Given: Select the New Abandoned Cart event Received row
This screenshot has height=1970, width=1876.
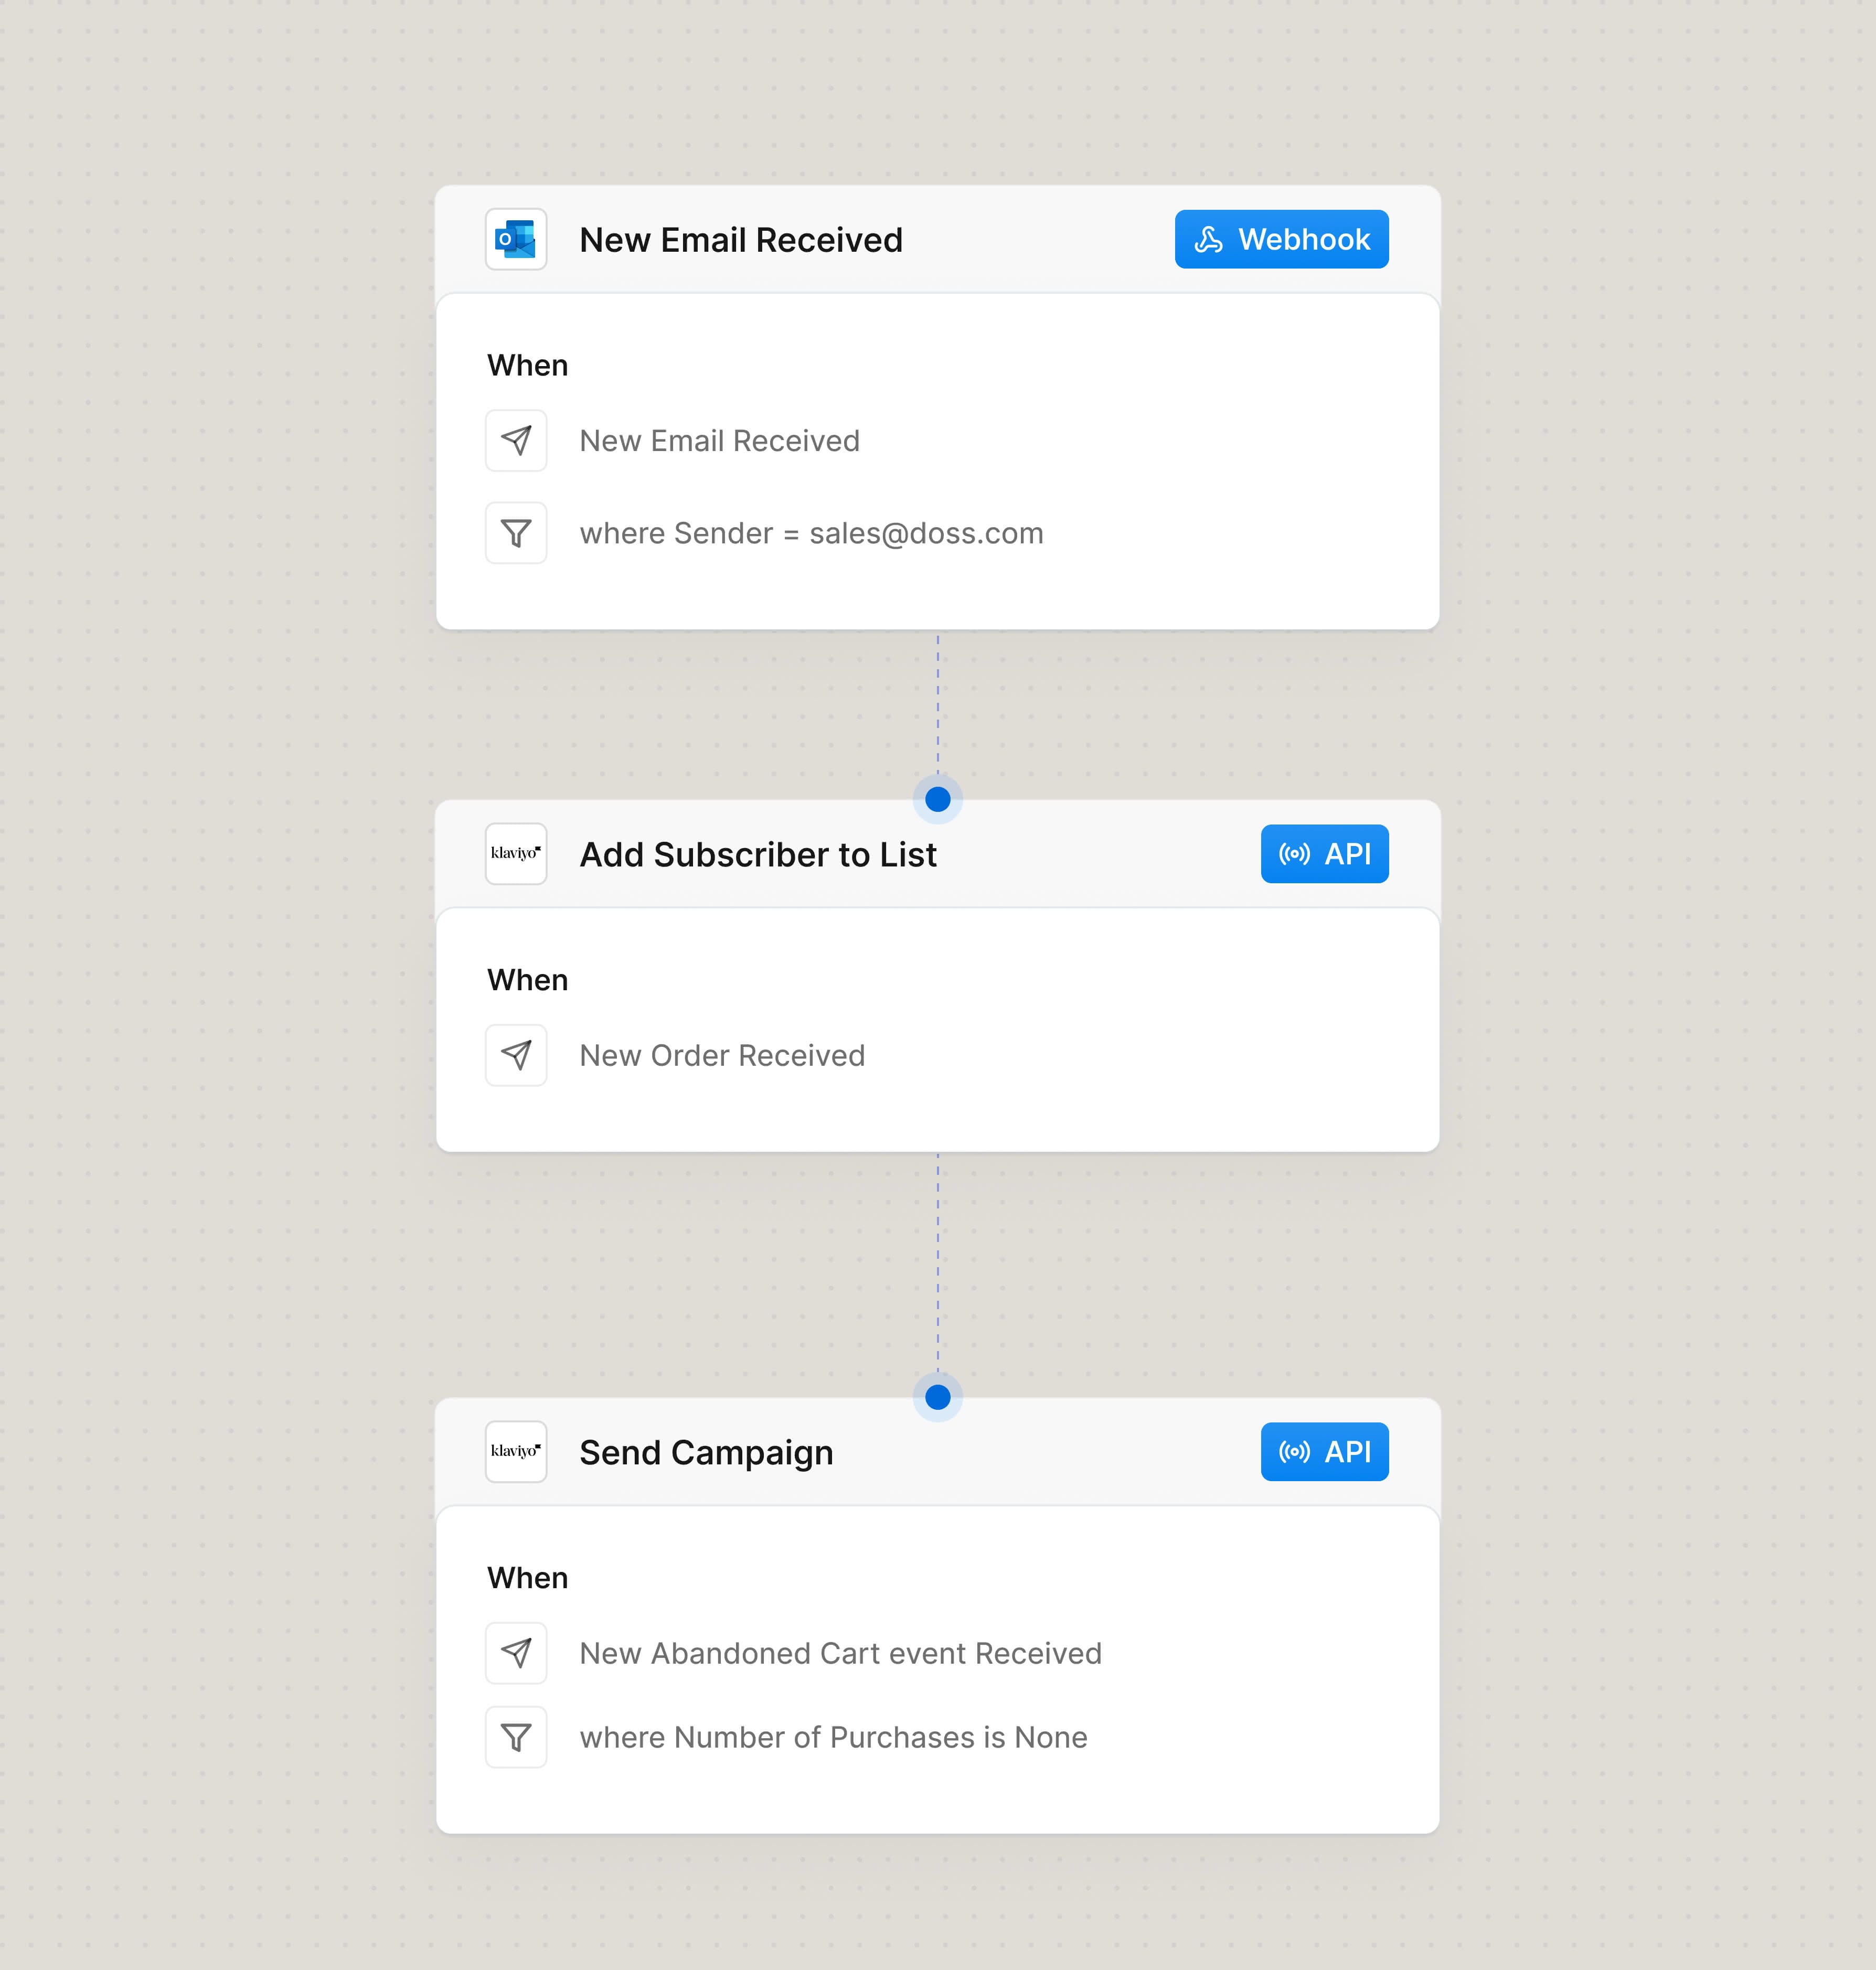Looking at the screenshot, I should point(840,1654).
